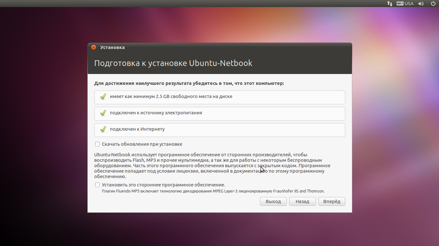This screenshot has width=439, height=246.
Task: Click the third-party software description paragraph
Action: 212,166
